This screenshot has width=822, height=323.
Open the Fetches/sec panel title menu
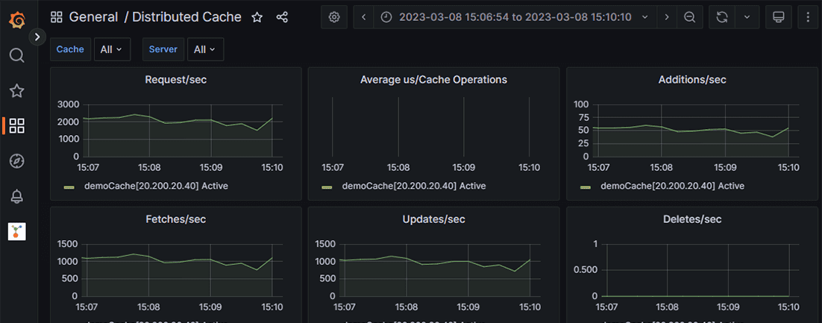point(175,219)
